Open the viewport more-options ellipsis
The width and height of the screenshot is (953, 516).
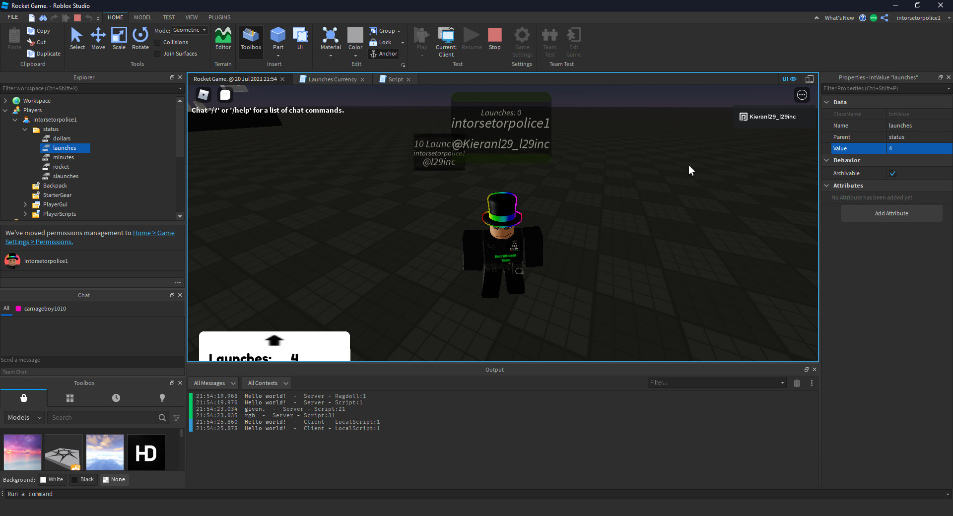pos(802,95)
